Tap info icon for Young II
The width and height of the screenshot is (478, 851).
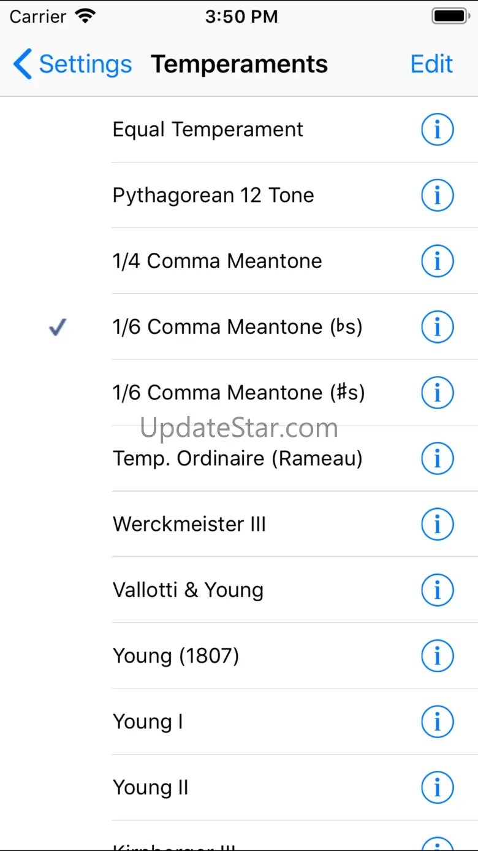click(x=437, y=787)
